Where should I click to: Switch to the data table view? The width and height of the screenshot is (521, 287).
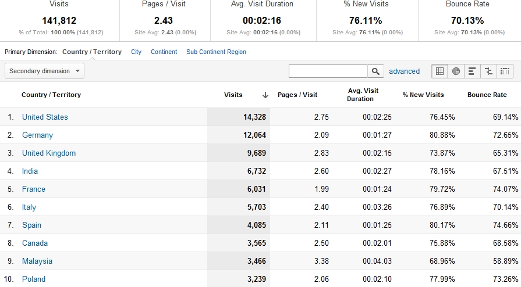pos(440,71)
